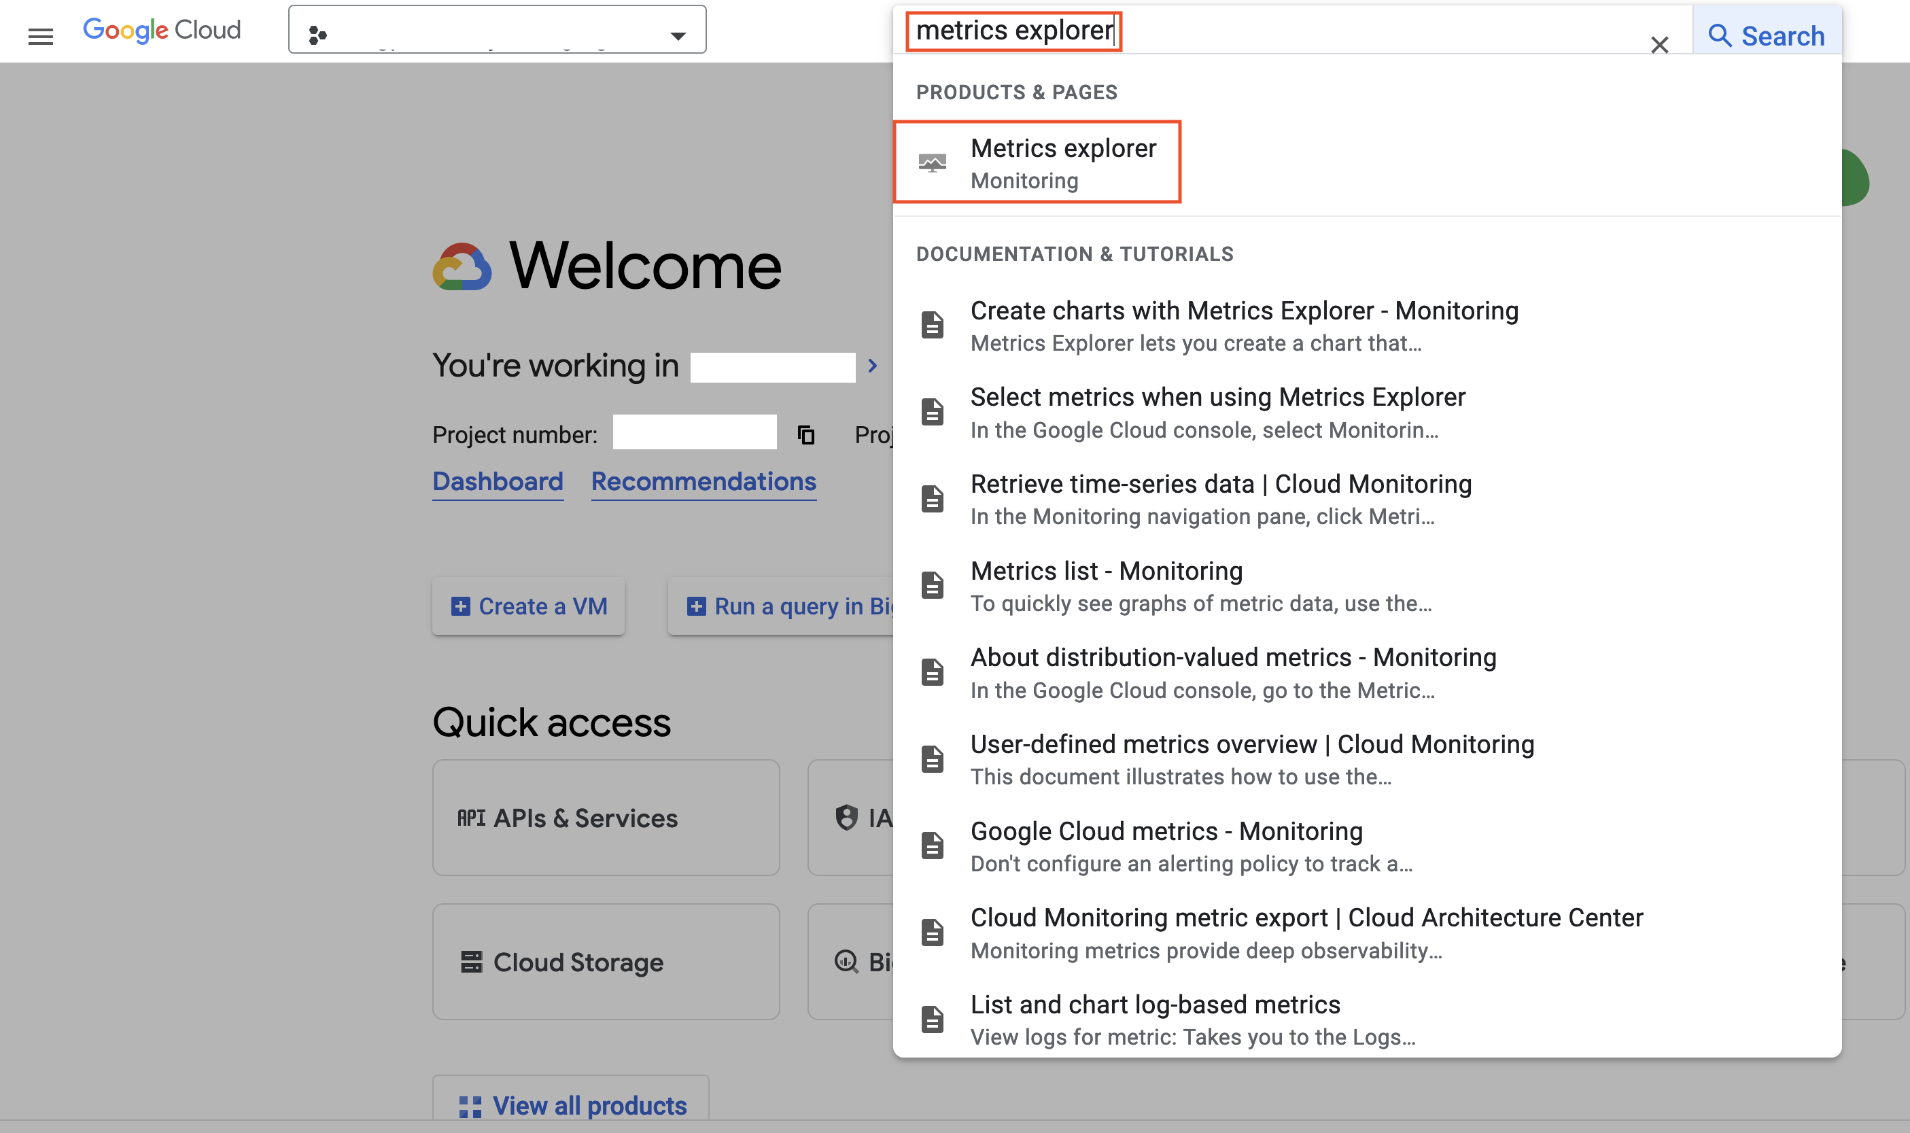
Task: Click the Dashboard hyperlink
Action: [498, 481]
